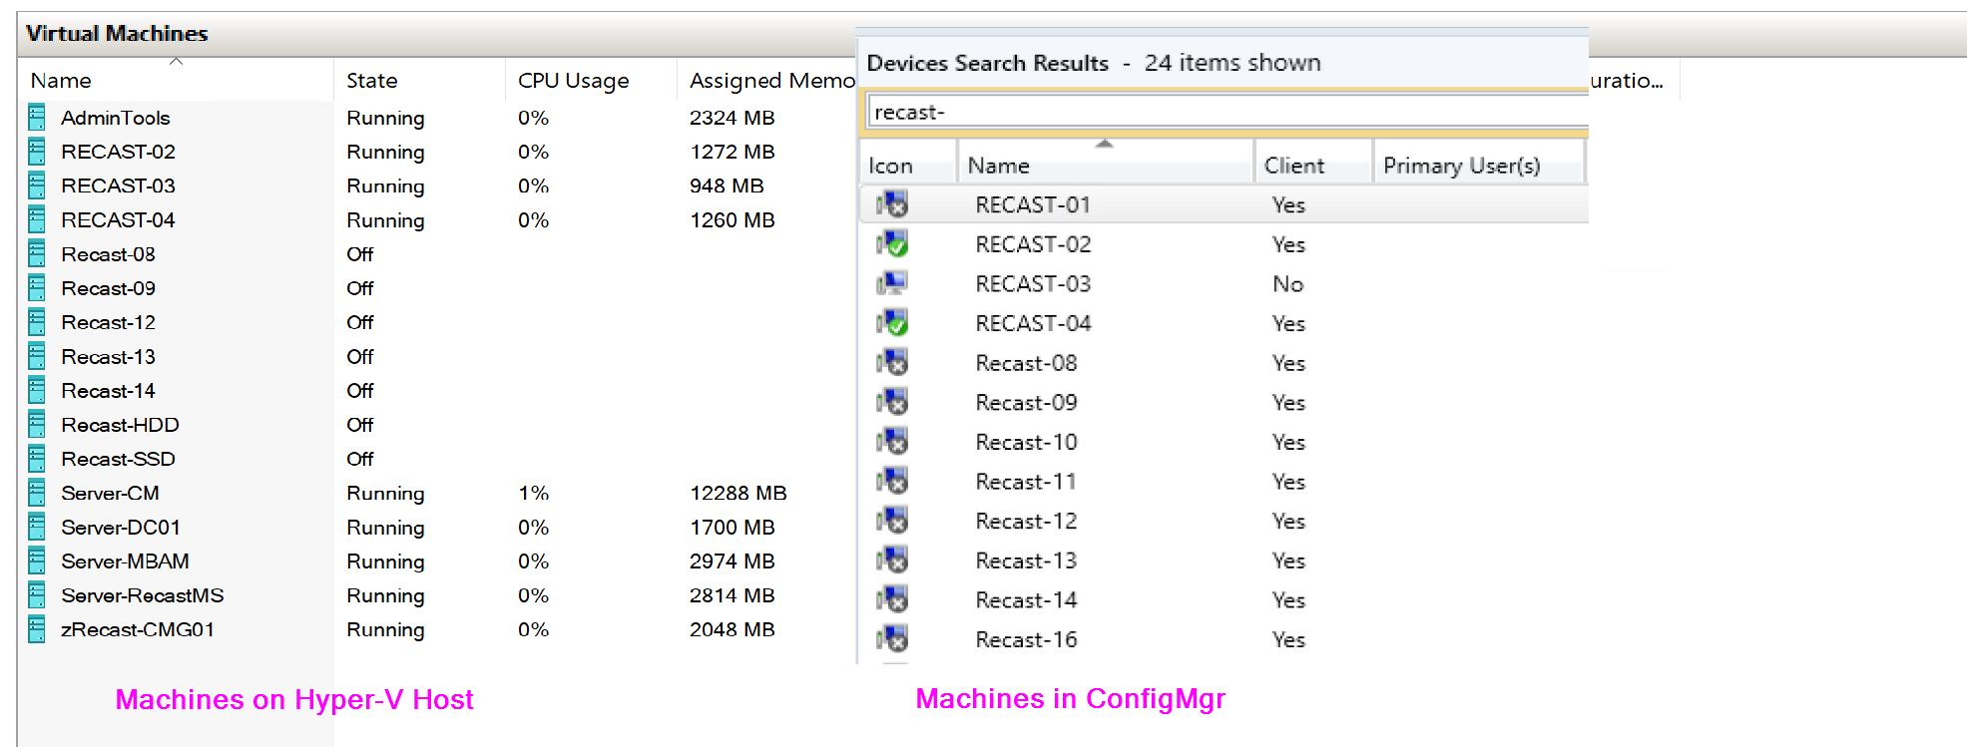Click Recast-16 device icon in ConfigMgr

coord(892,639)
